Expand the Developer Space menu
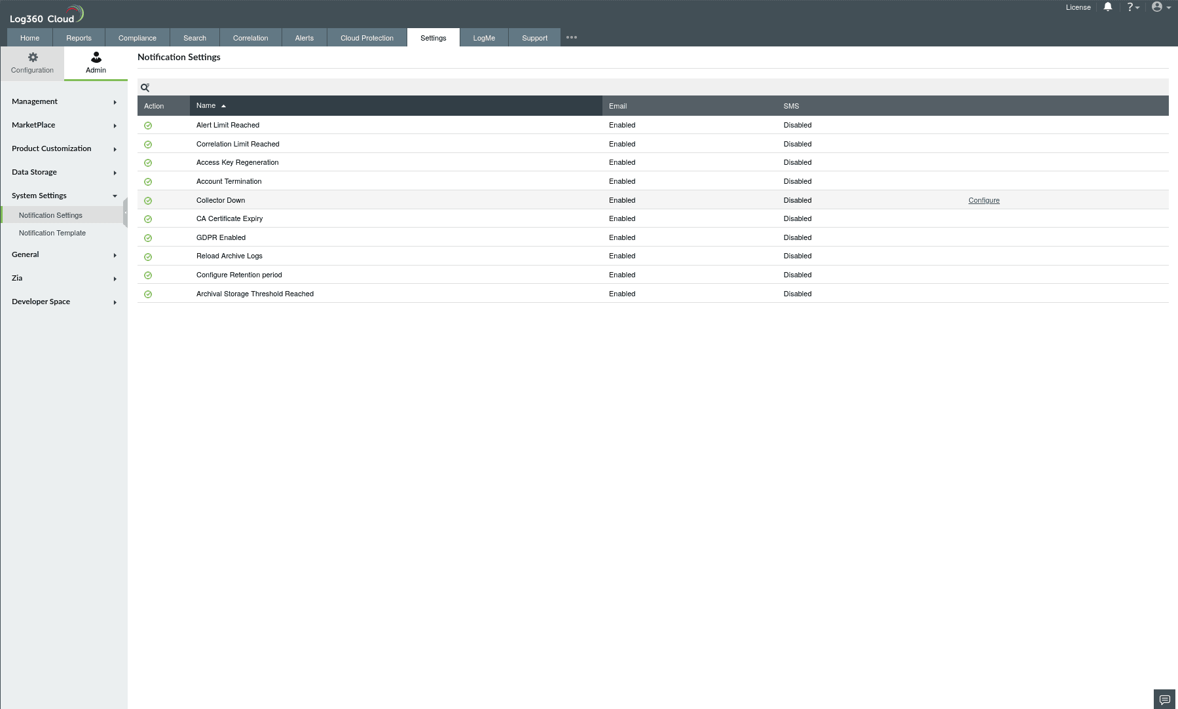The image size is (1178, 709). (64, 302)
